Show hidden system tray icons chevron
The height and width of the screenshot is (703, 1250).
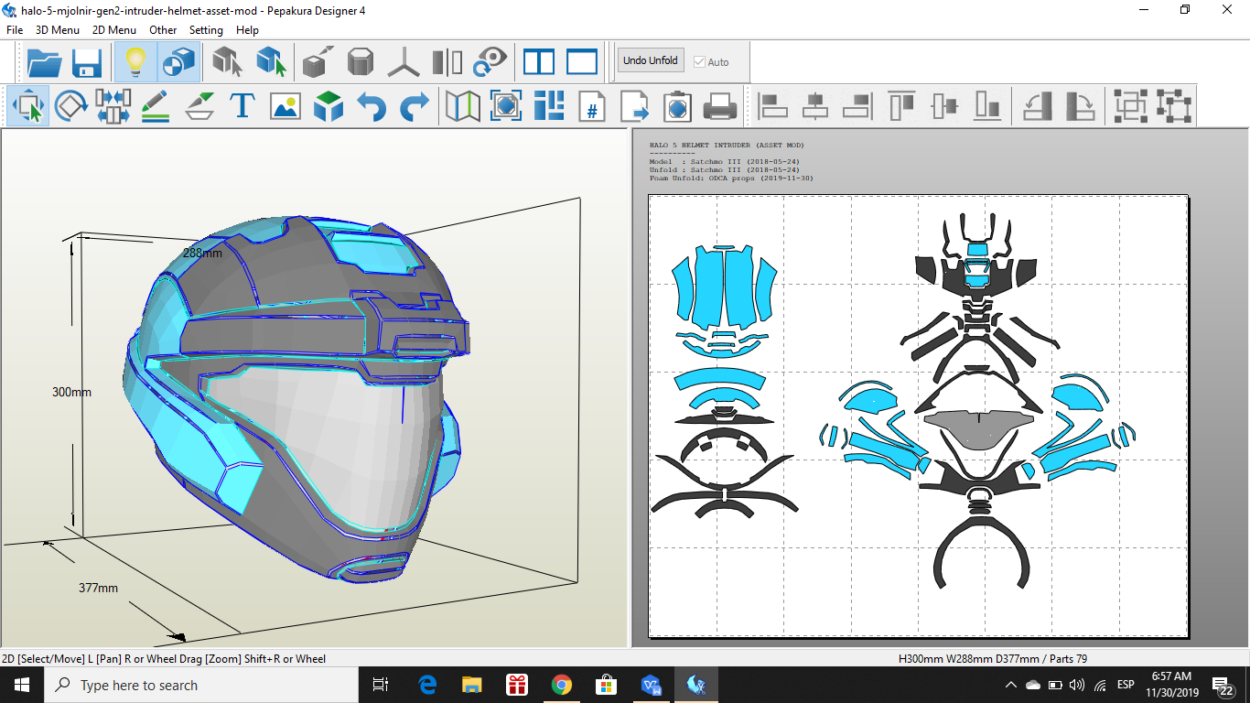click(x=1010, y=685)
